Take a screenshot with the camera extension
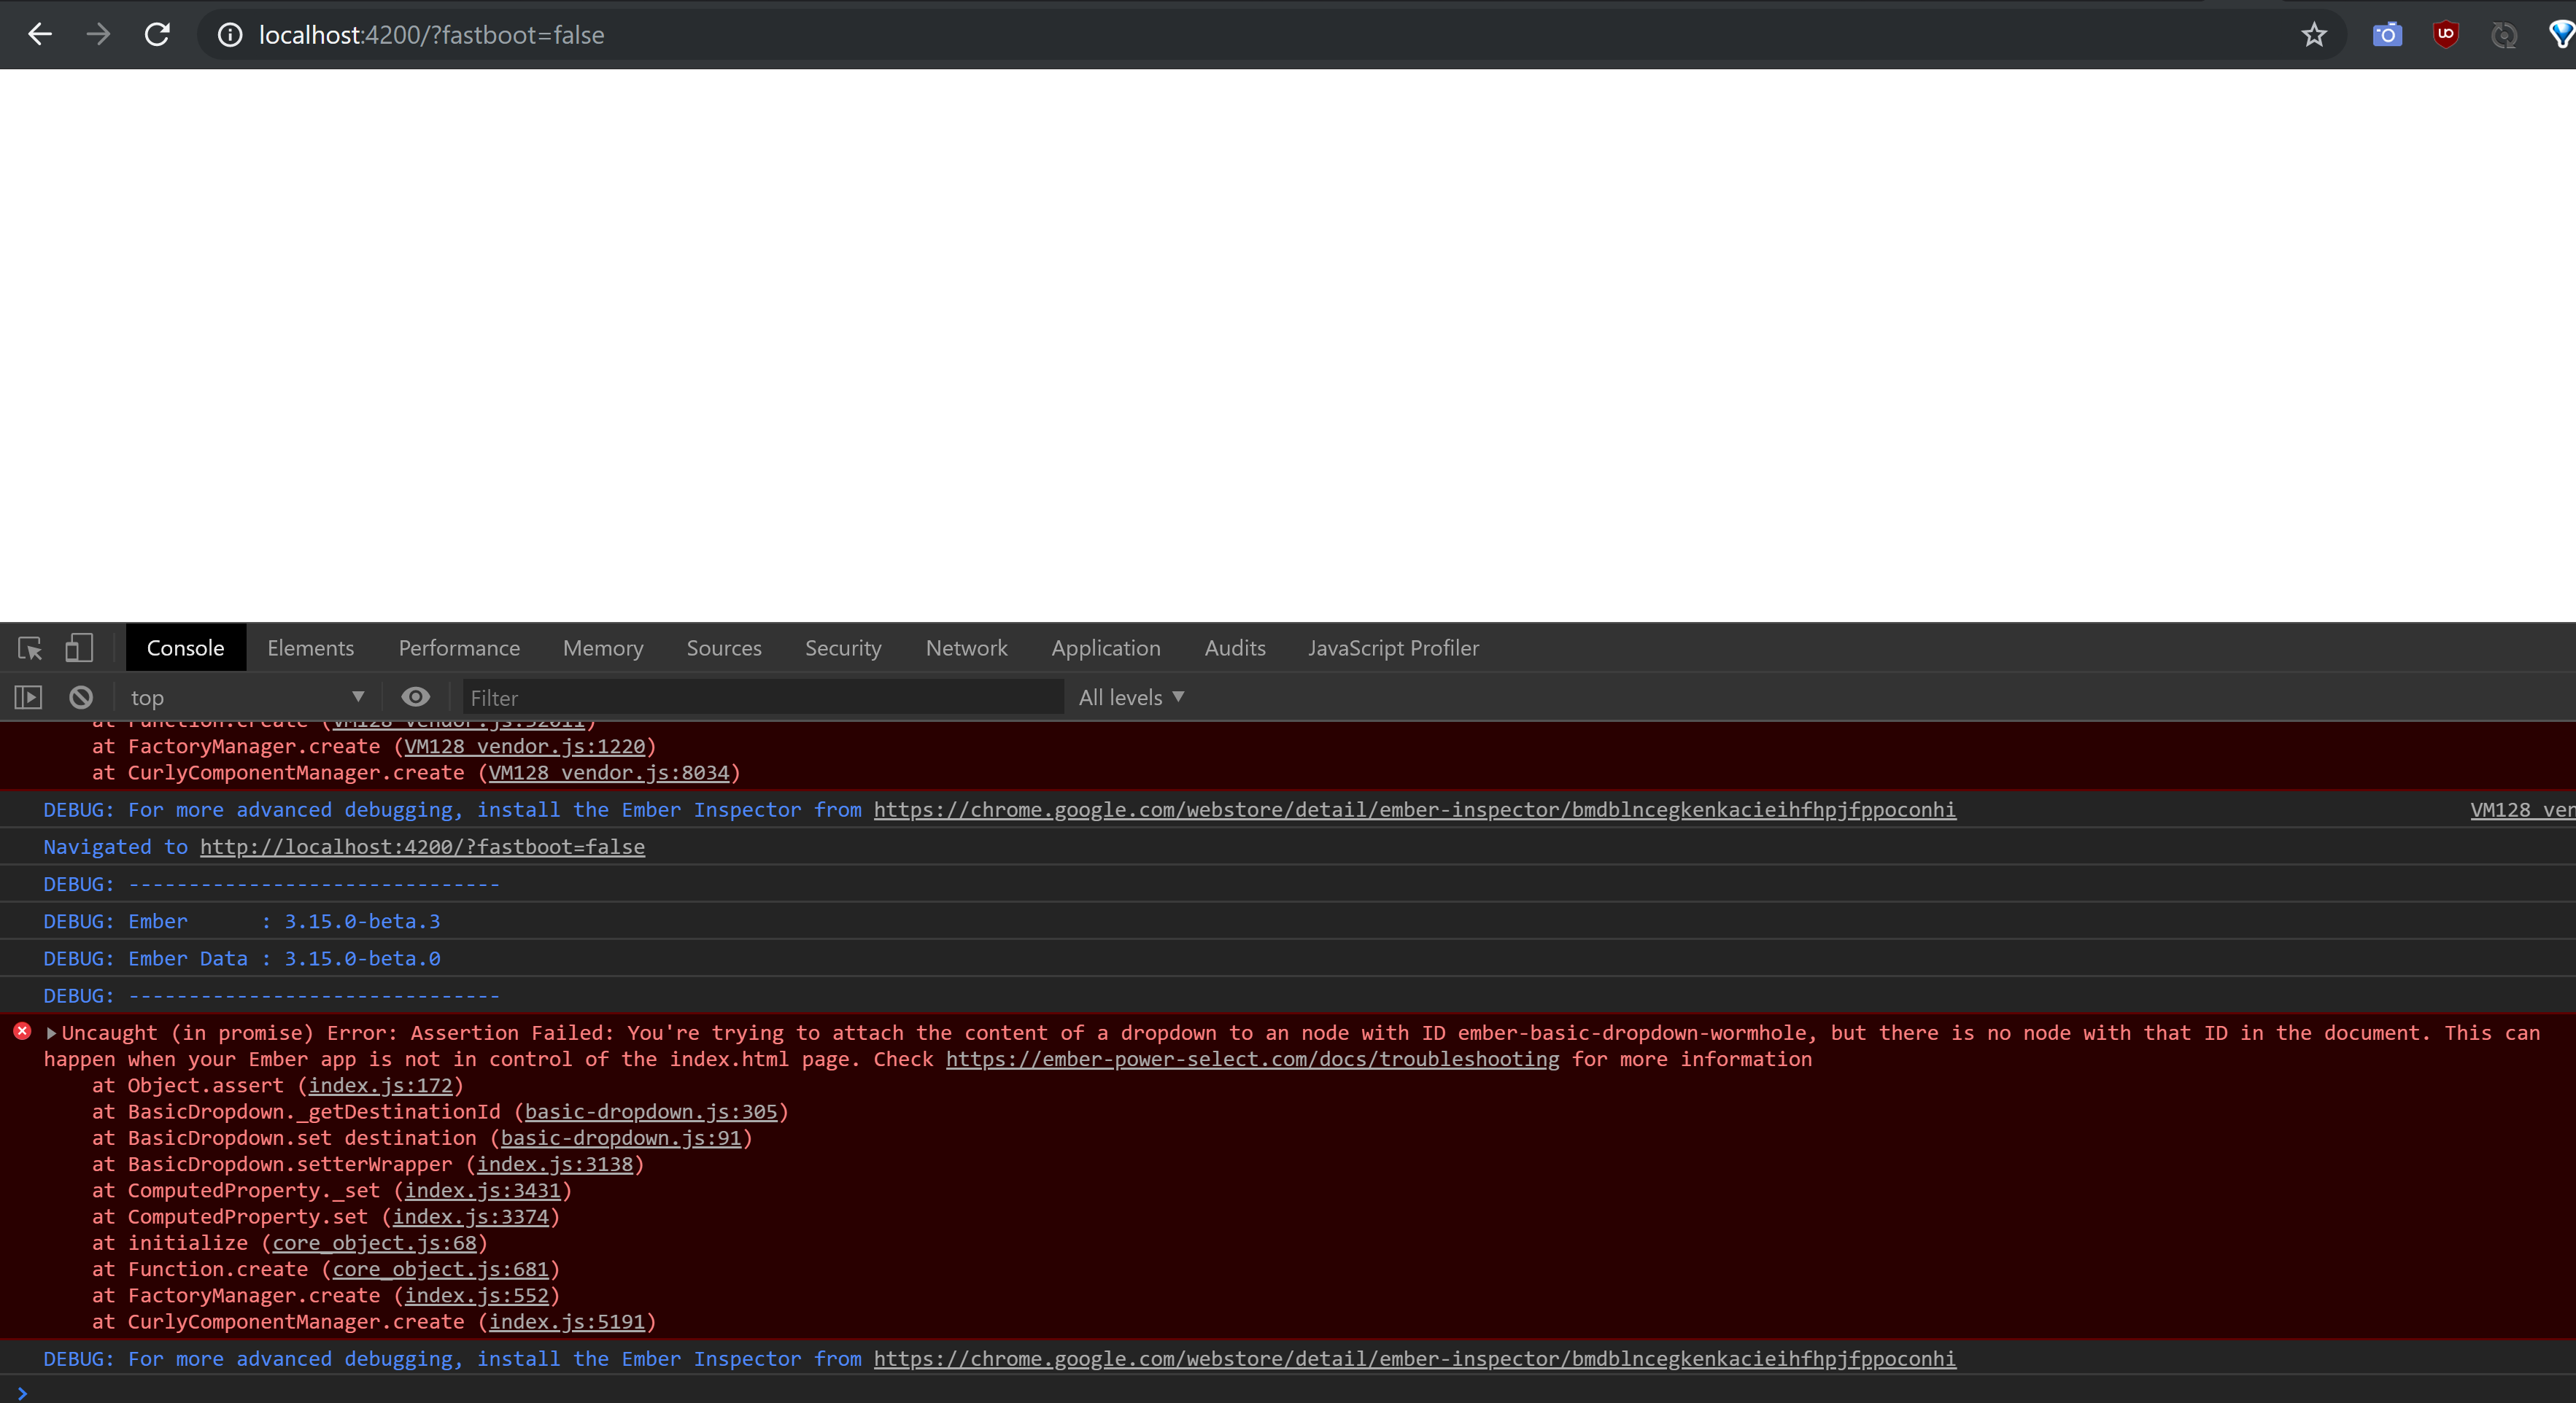 point(2387,34)
